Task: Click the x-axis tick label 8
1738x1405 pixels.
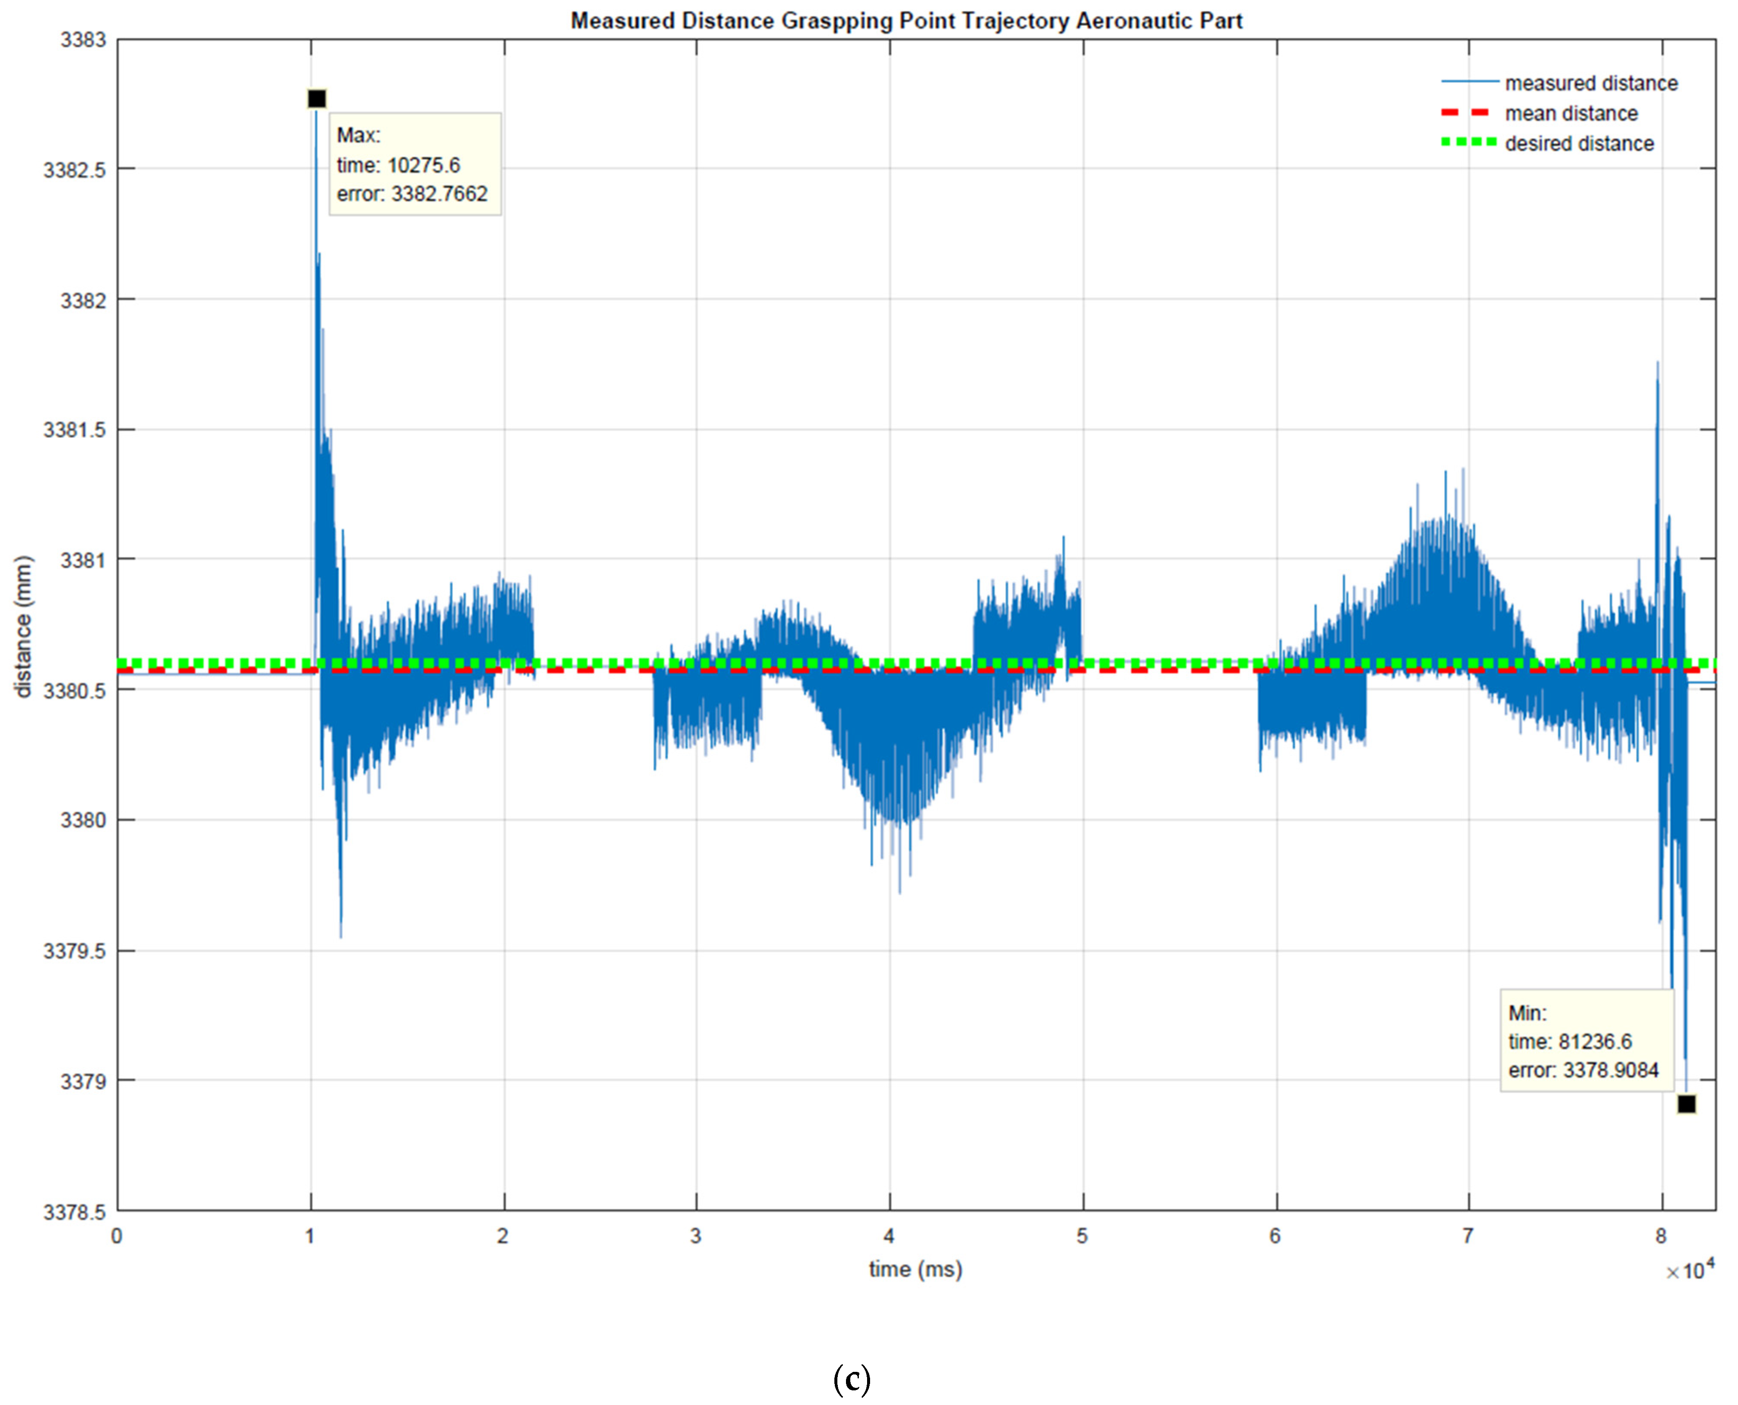Action: [x=1661, y=1236]
